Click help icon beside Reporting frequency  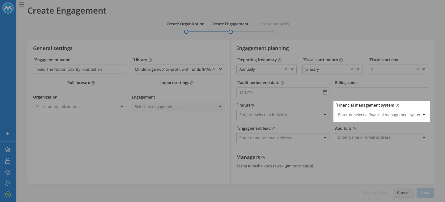(x=280, y=60)
